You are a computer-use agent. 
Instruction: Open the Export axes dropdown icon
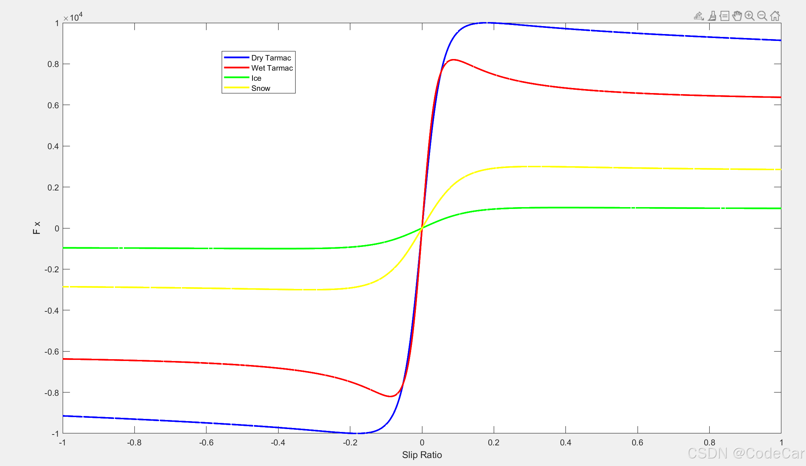coord(698,16)
